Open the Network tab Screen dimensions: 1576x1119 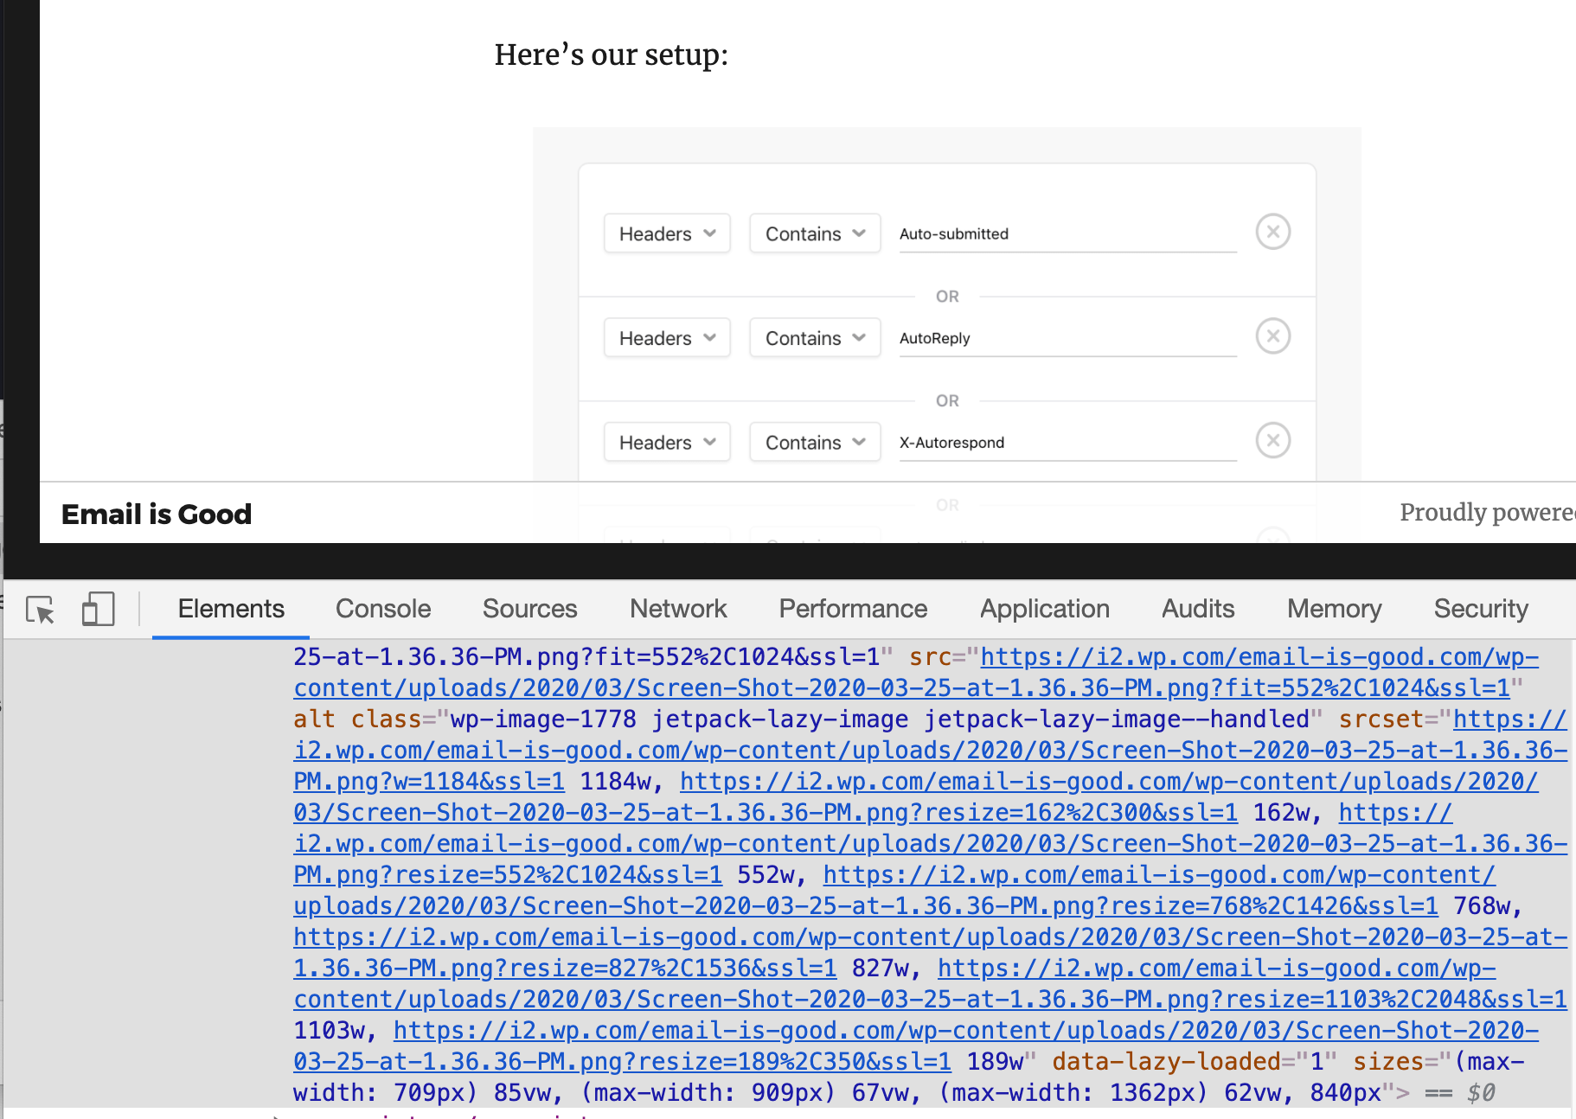point(678,609)
